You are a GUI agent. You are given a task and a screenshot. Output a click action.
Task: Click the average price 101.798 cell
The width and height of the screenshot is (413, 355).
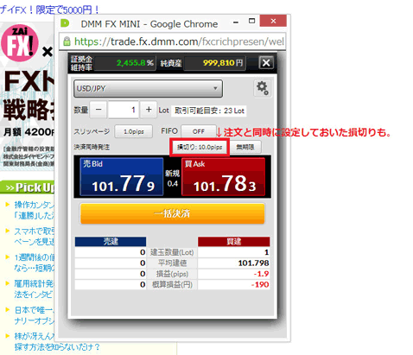pos(233,263)
